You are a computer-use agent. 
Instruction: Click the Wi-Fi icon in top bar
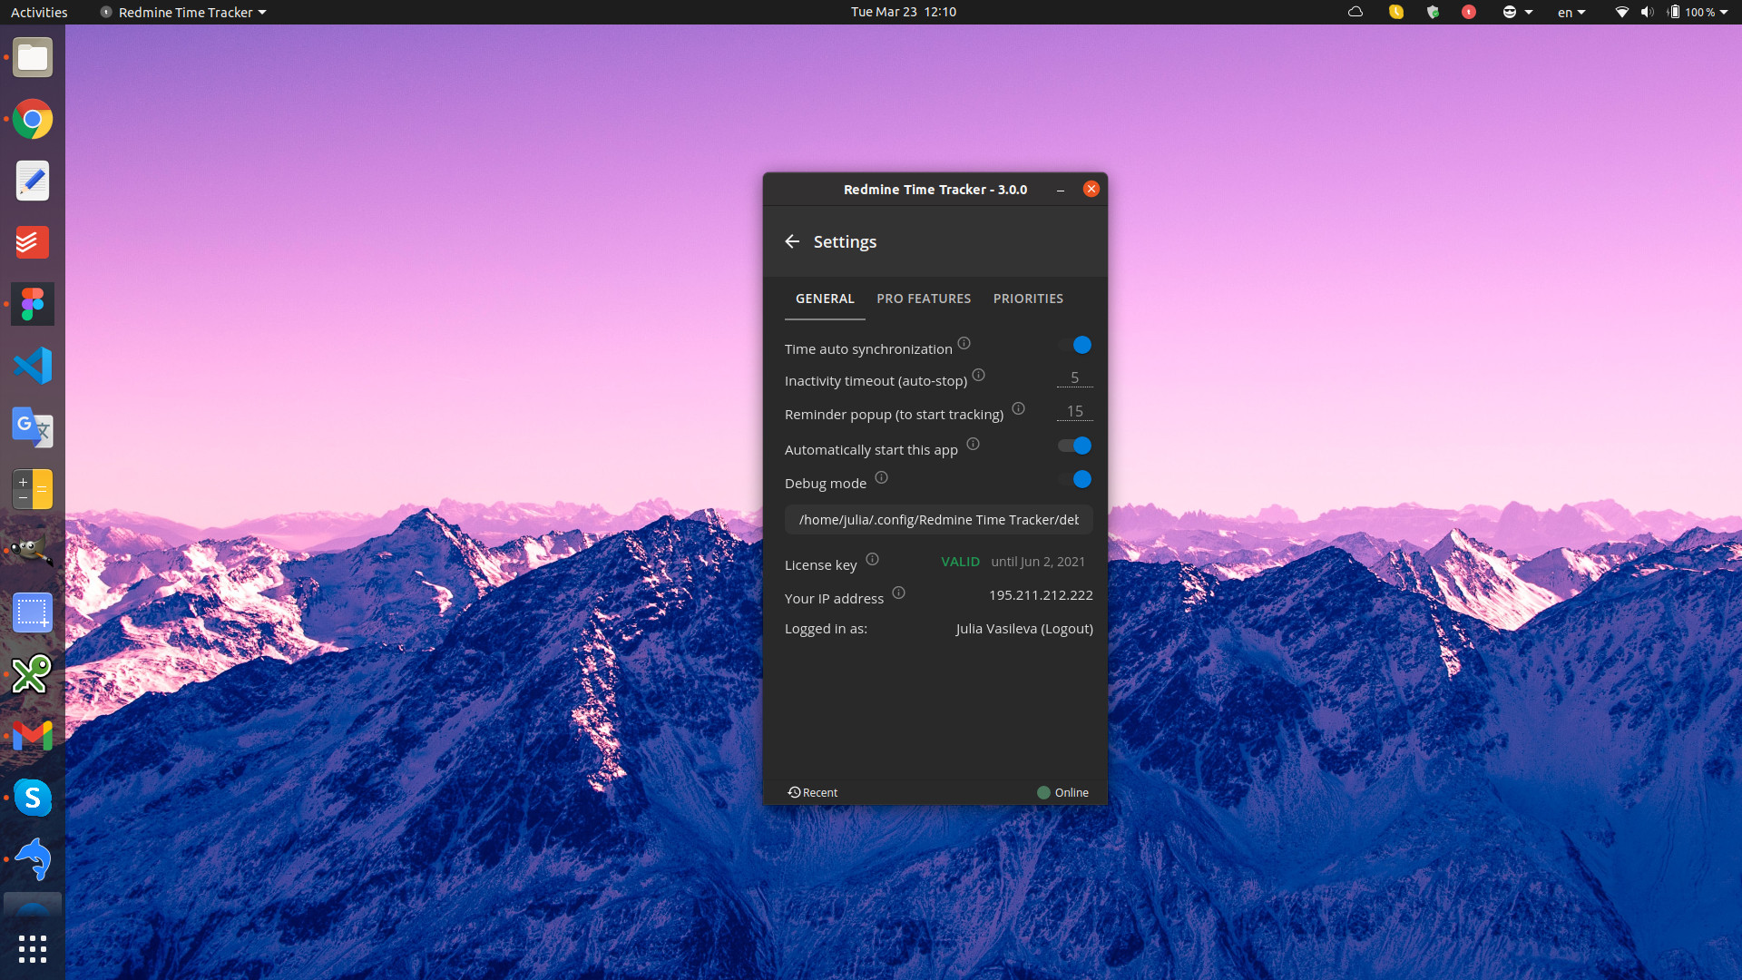pos(1621,12)
